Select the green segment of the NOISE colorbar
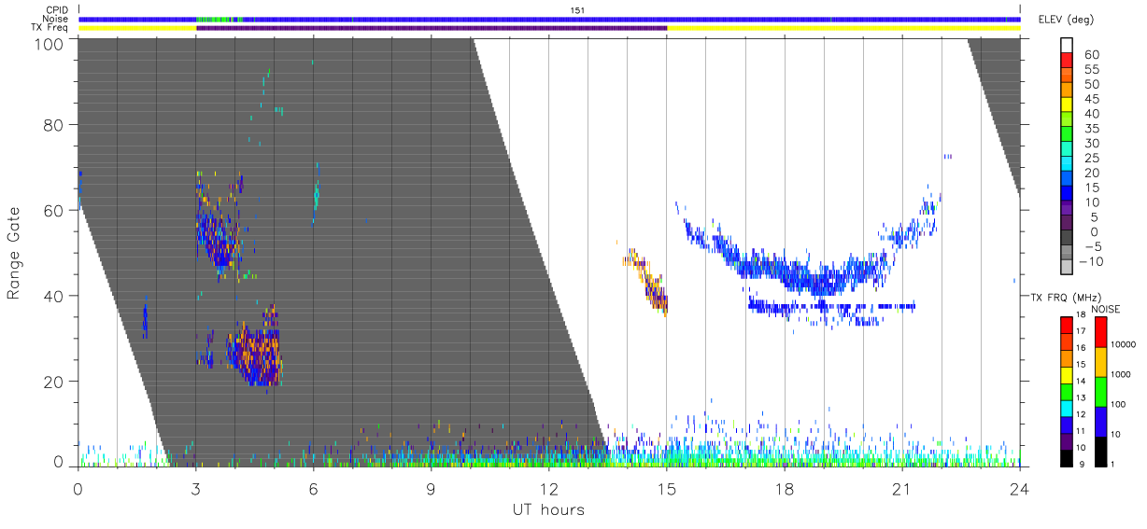The width and height of the screenshot is (1147, 529). pos(1101,390)
